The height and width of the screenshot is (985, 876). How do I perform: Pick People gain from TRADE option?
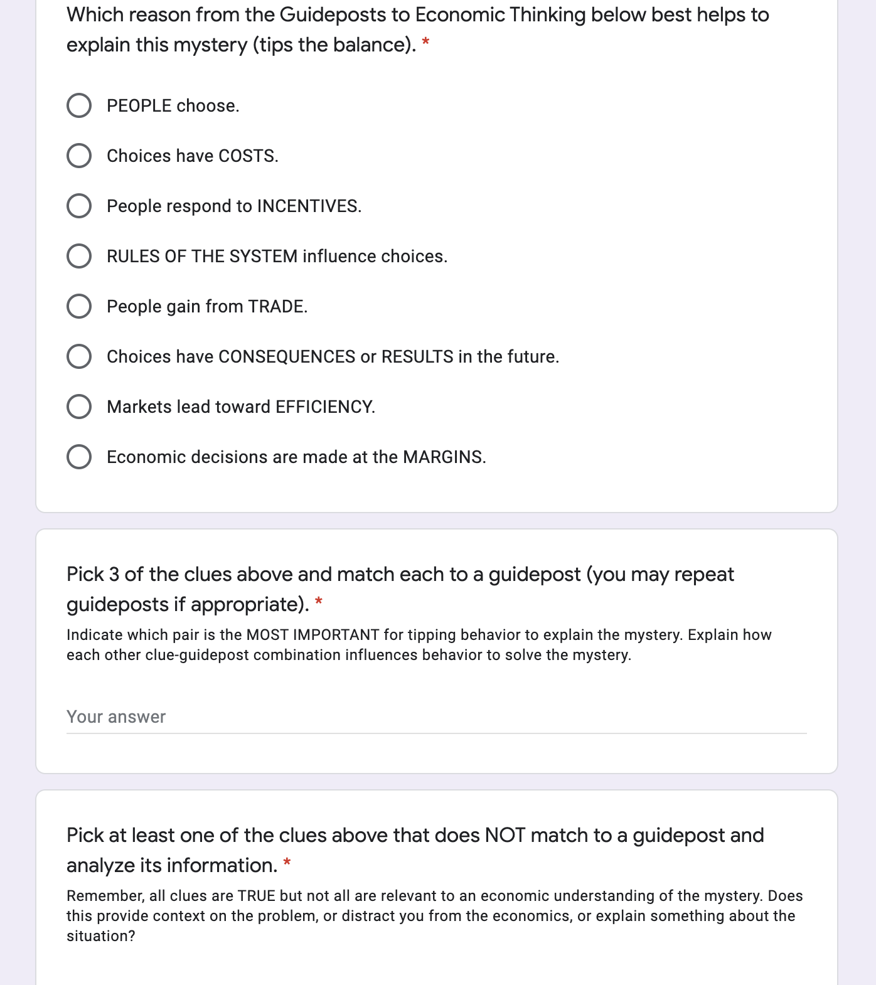[79, 306]
